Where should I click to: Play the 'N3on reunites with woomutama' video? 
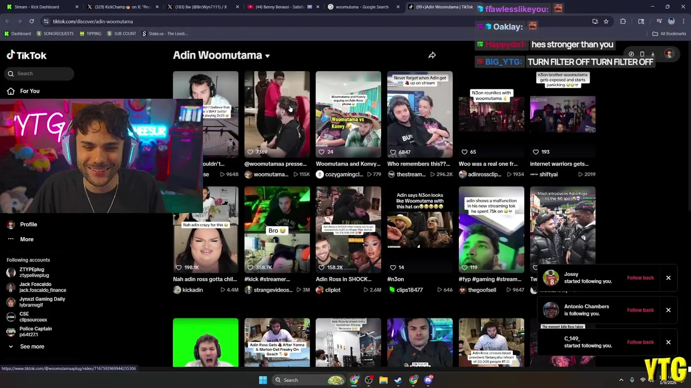pos(491,114)
